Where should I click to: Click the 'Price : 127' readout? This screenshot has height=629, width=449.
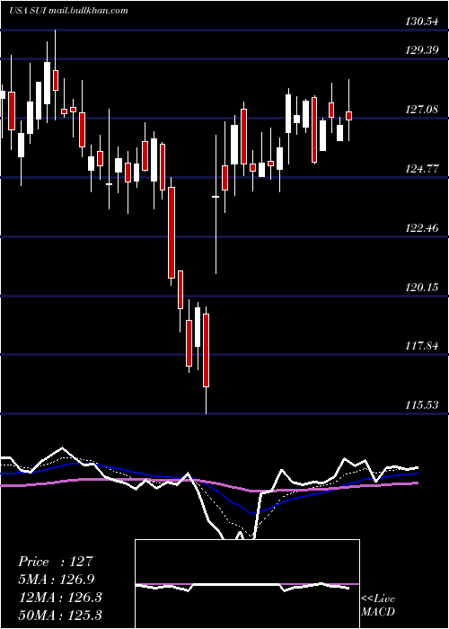(56, 562)
